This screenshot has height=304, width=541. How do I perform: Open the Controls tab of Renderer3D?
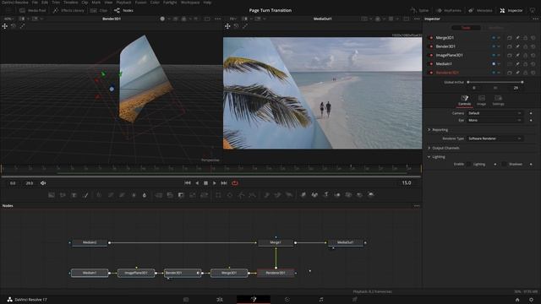point(464,100)
